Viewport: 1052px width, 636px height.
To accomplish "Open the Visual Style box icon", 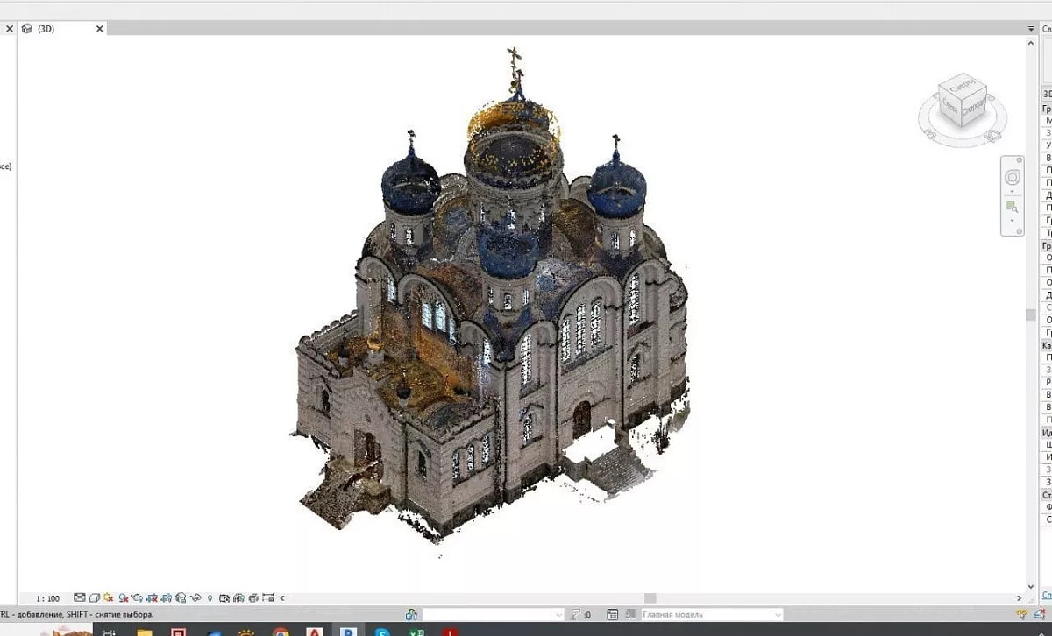I will pyautogui.click(x=94, y=598).
